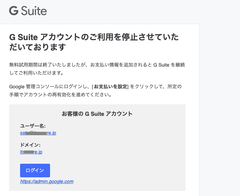240x196 pixels.
Task: Click the ドメイン label
Action: (30, 145)
